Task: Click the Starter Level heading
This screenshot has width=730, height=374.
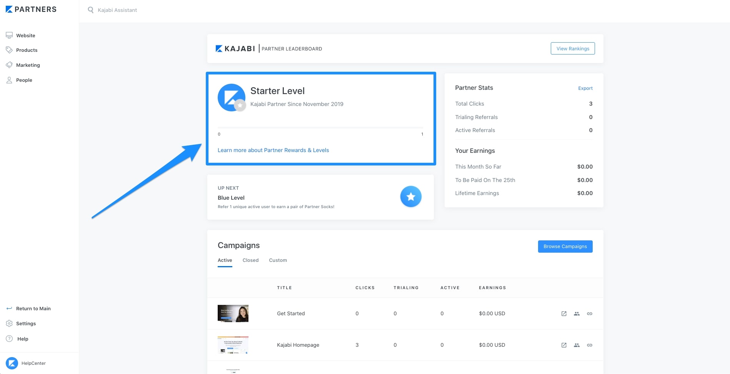Action: 277,91
